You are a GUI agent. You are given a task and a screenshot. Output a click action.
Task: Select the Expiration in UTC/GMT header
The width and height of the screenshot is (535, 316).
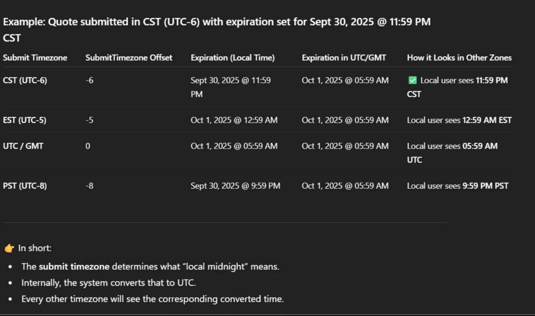(343, 58)
